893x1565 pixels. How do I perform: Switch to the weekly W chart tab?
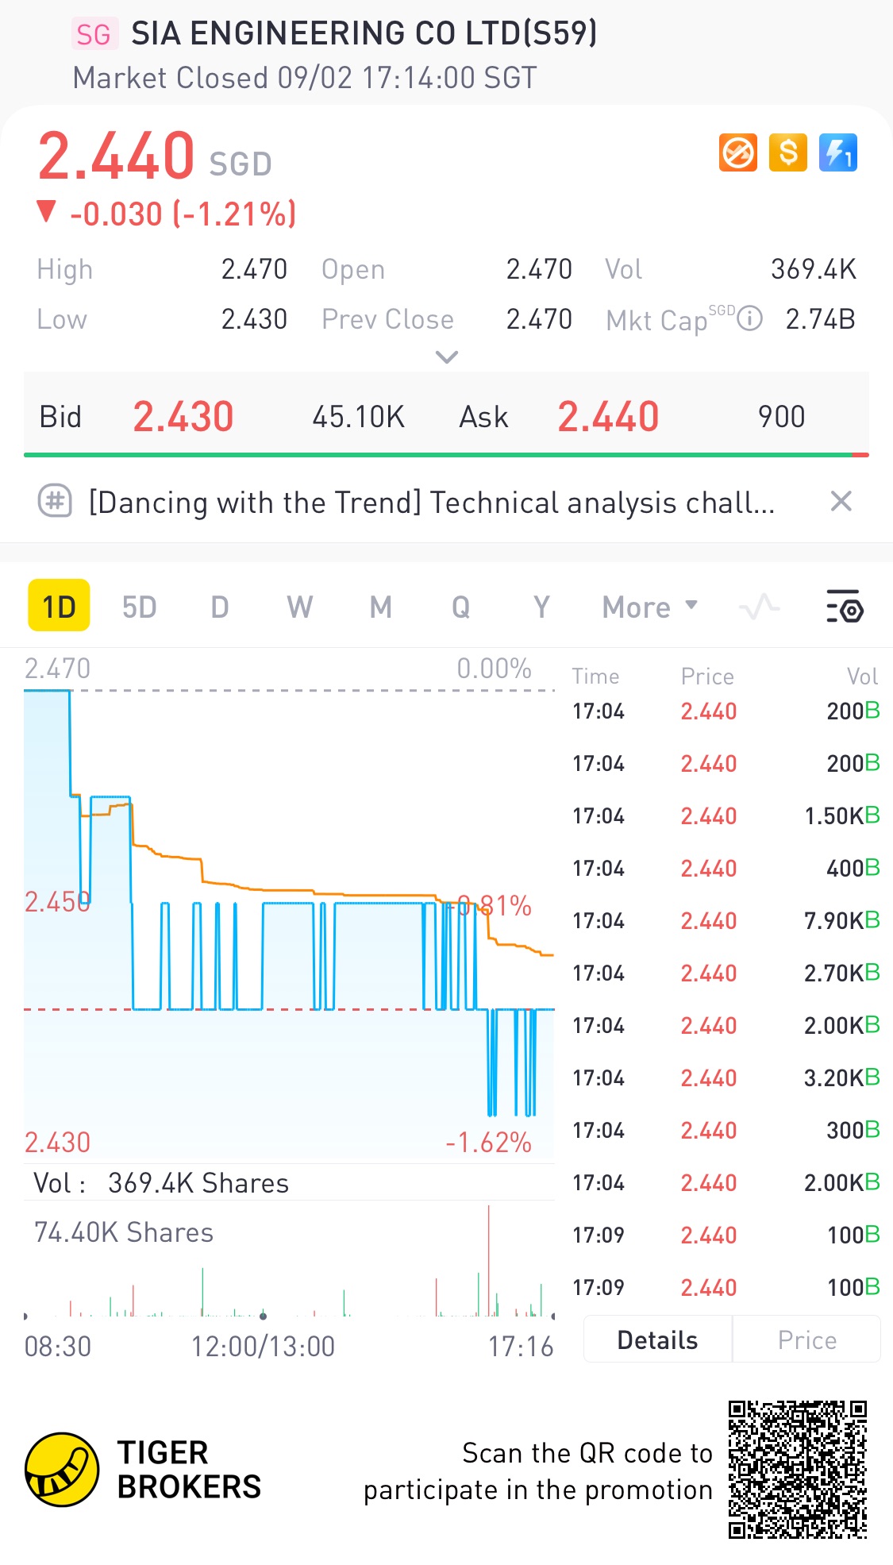pos(300,607)
